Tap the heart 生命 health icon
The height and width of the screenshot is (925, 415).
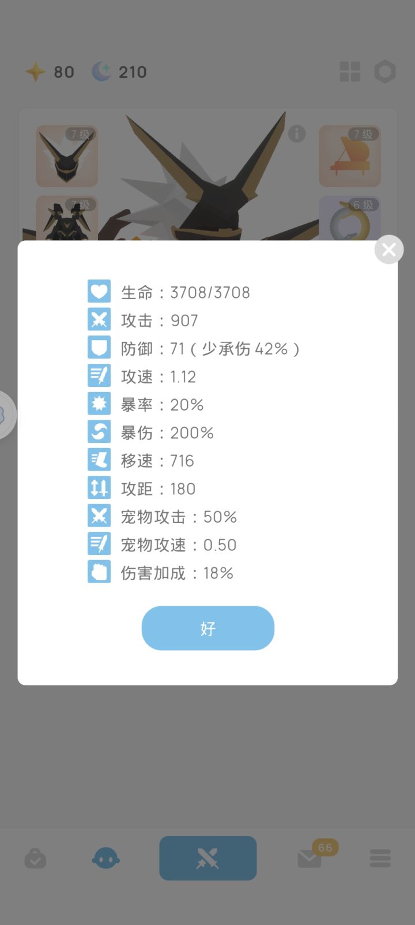(x=99, y=292)
